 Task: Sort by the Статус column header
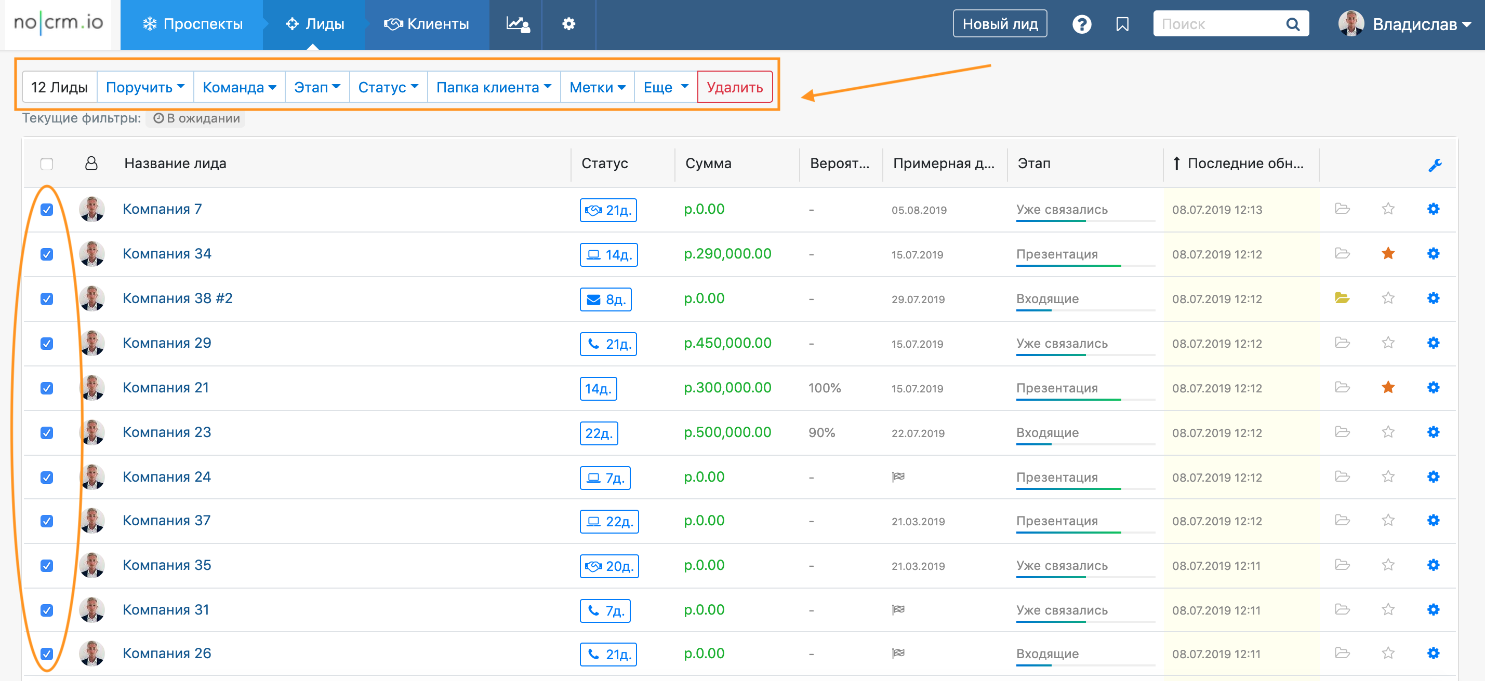605,164
